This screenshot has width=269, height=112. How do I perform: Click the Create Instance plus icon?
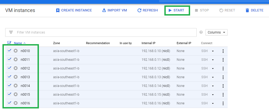(x=58, y=10)
